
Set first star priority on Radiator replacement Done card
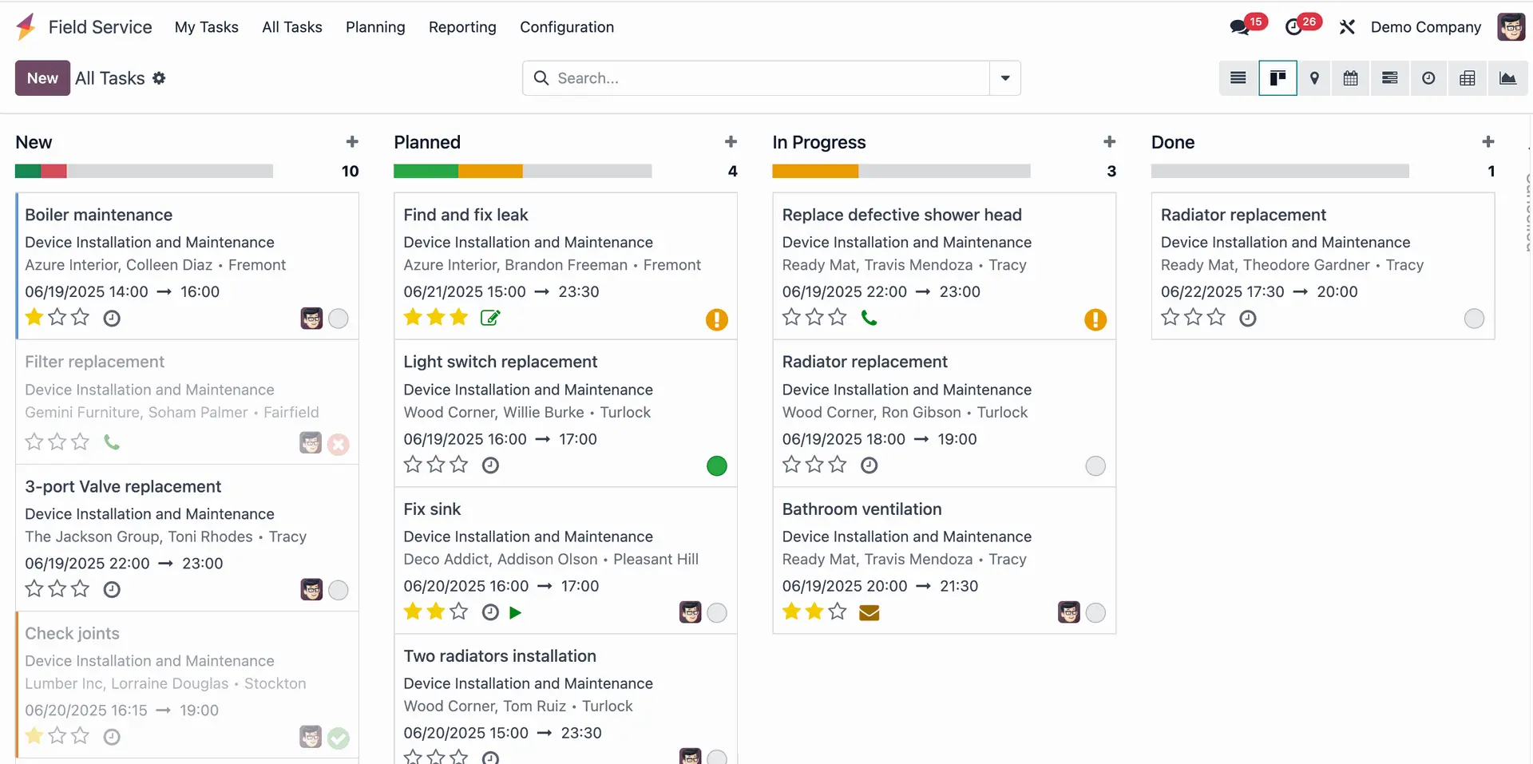[1170, 318]
